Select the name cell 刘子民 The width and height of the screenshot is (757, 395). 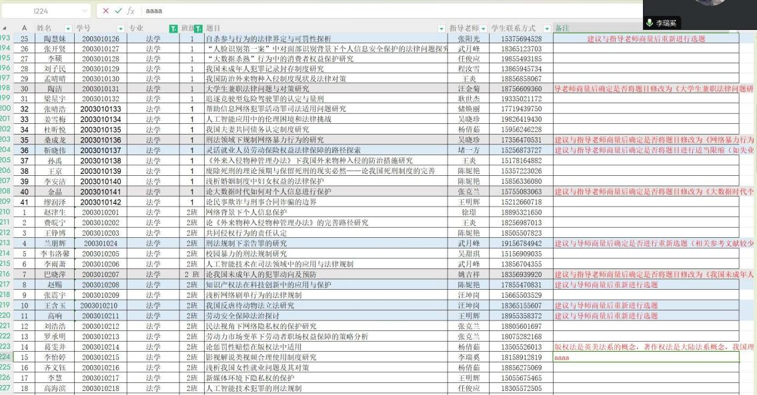coord(55,69)
